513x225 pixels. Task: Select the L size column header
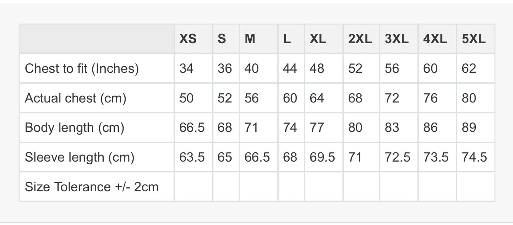287,39
